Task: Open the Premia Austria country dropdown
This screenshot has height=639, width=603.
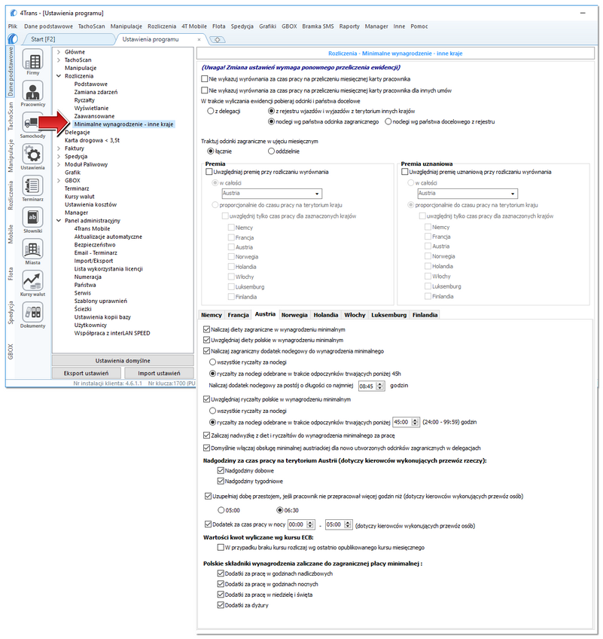Action: click(x=272, y=194)
